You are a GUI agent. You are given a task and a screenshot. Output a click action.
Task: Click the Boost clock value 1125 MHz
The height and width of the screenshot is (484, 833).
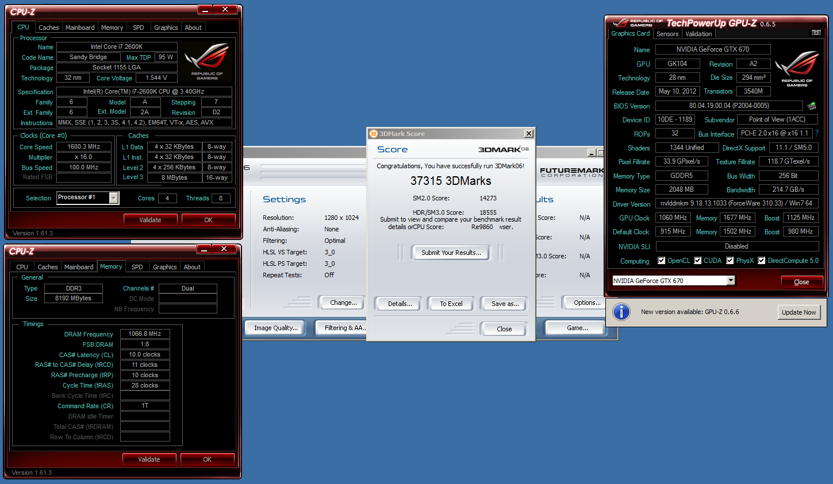tap(801, 218)
